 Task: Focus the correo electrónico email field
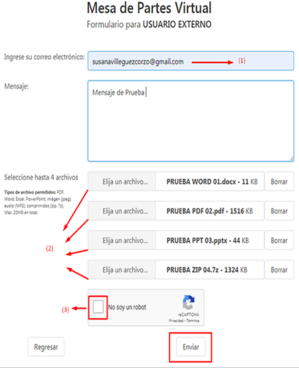tap(191, 61)
